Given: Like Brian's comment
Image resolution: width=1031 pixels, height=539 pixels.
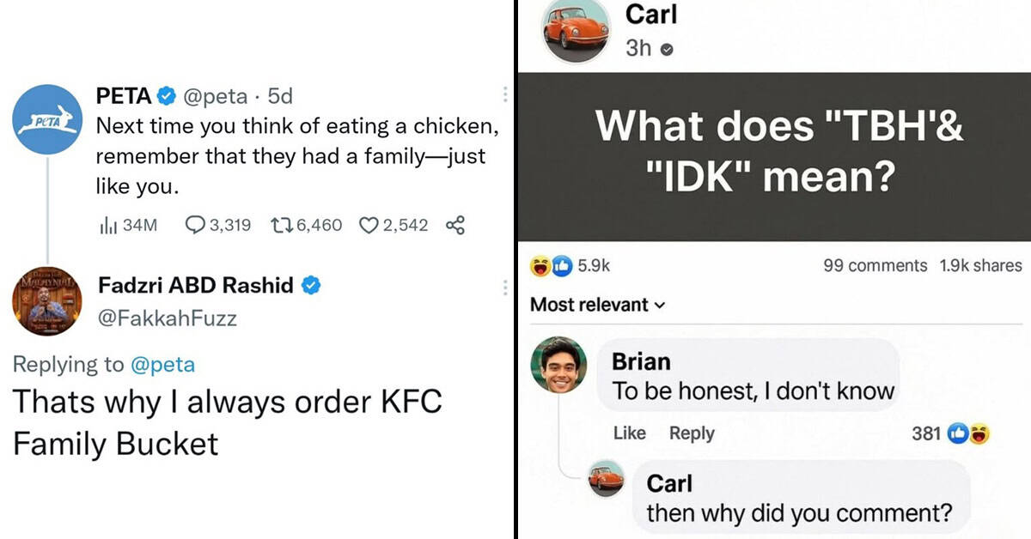Looking at the screenshot, I should (629, 433).
